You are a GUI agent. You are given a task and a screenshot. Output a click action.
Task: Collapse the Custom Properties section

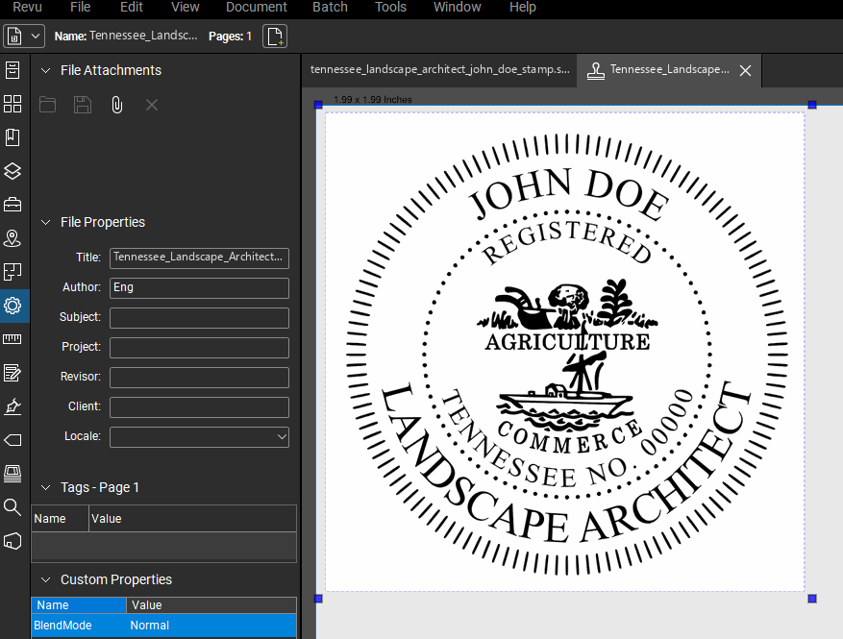tap(46, 579)
